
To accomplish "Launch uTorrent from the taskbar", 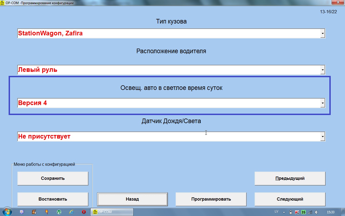I will [59, 212].
